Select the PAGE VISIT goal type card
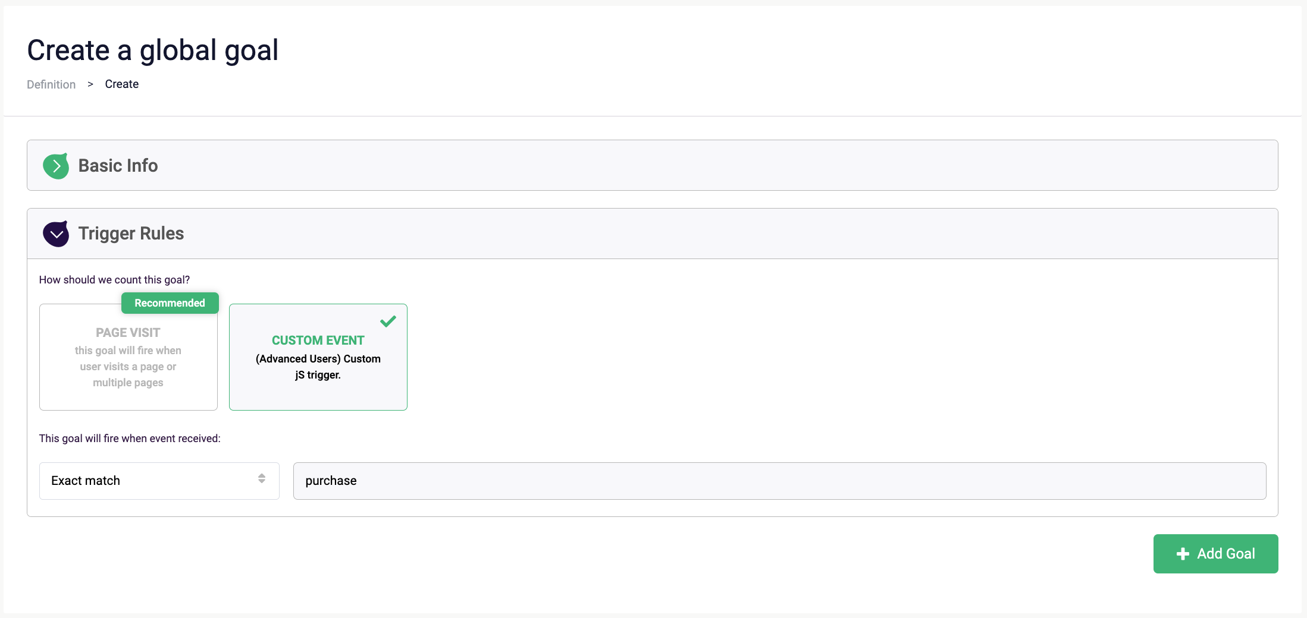This screenshot has width=1307, height=618. pyautogui.click(x=128, y=357)
